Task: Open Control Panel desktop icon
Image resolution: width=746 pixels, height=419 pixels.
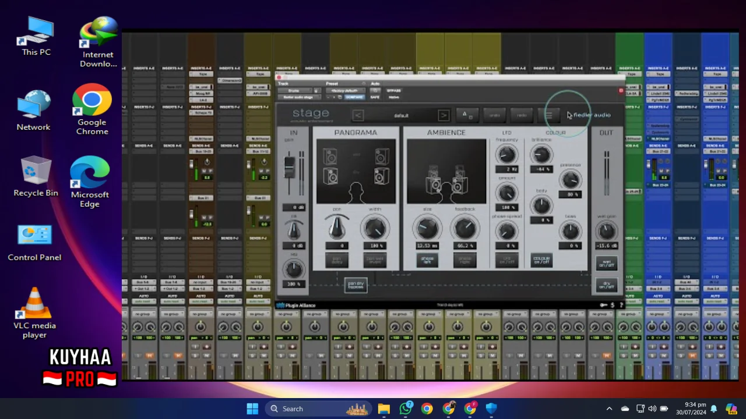Action: point(34,243)
